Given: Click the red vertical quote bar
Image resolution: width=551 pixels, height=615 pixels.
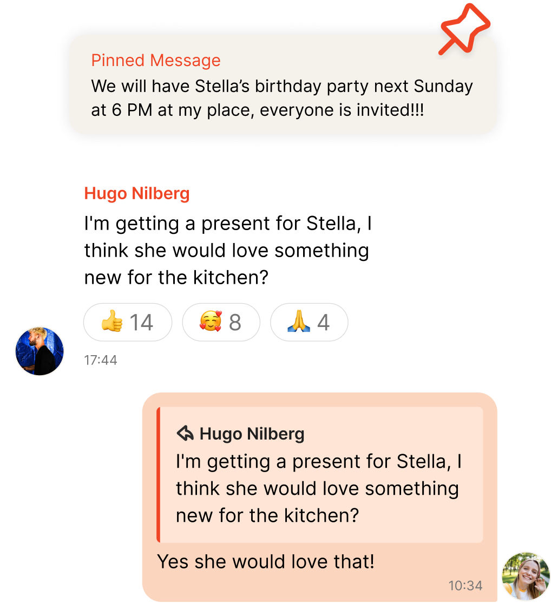Looking at the screenshot, I should [158, 474].
